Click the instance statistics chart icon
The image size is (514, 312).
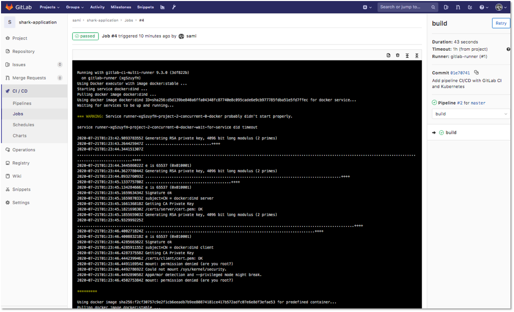click(x=162, y=7)
